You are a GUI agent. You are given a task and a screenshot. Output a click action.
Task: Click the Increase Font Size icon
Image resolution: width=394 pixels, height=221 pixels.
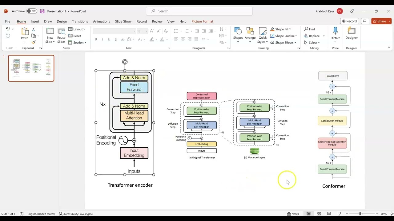pyautogui.click(x=152, y=31)
